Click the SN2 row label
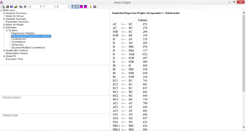 click(115, 118)
